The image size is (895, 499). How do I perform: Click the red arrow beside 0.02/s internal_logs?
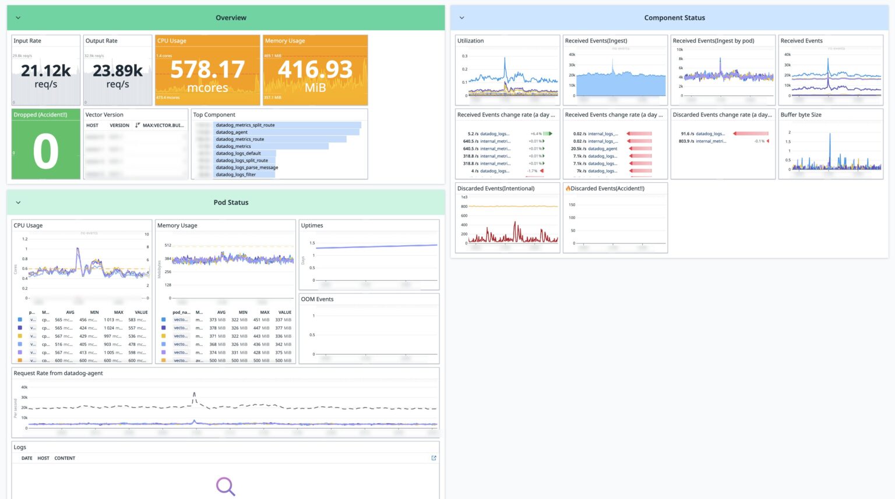tap(629, 133)
